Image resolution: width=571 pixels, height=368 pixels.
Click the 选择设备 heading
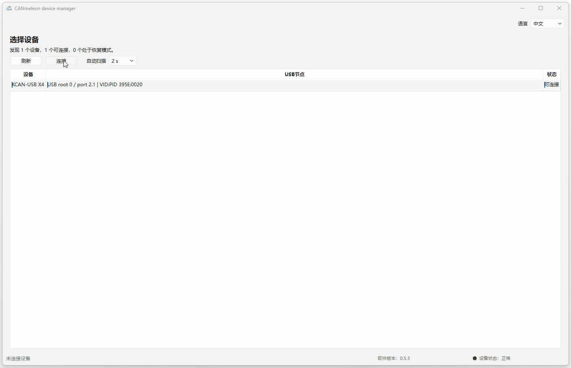[x=24, y=40]
